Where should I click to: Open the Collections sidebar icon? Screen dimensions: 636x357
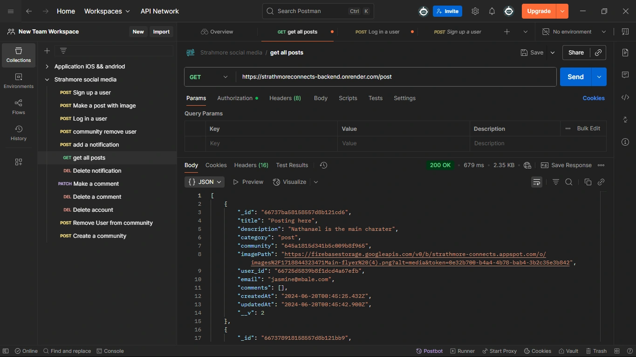19,55
